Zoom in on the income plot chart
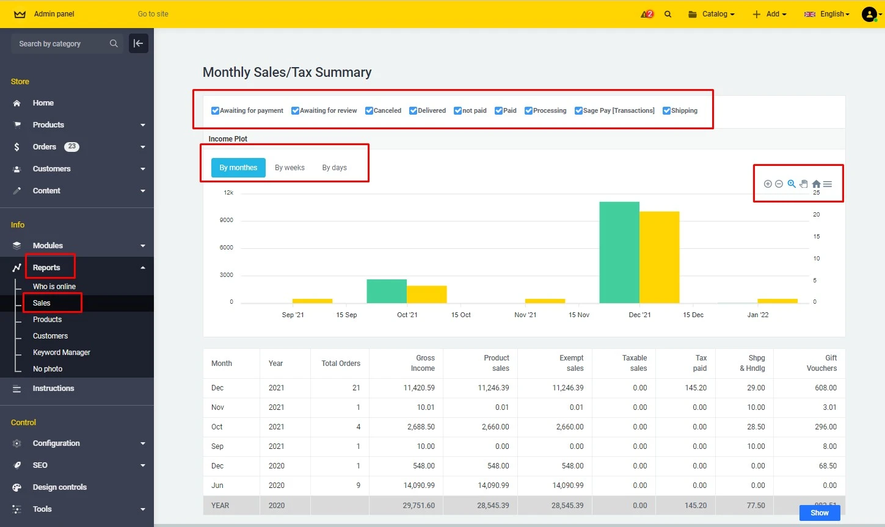 tap(768, 184)
